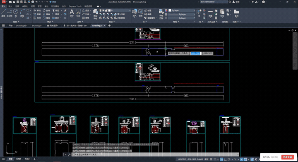Choose the Scale (缩放) tool
Image resolution: width=298 pixels, height=162 pixels.
click(46, 18)
